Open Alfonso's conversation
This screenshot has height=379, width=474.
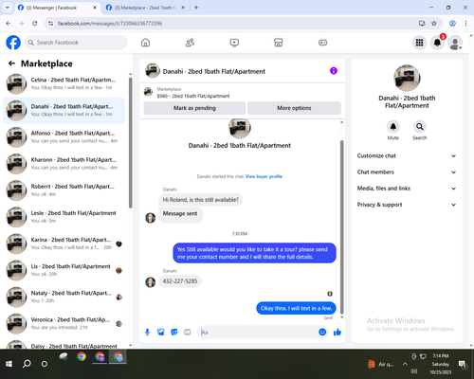(x=64, y=137)
